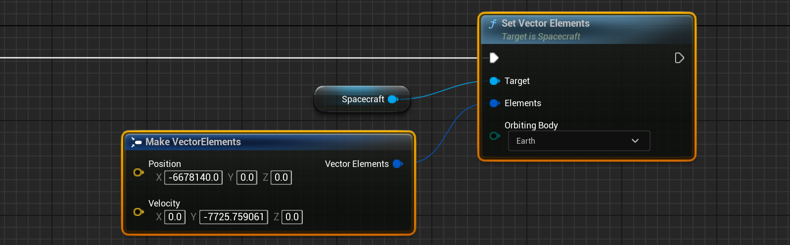Click the Velocity input pin
This screenshot has width=790, height=245.
pyautogui.click(x=139, y=212)
